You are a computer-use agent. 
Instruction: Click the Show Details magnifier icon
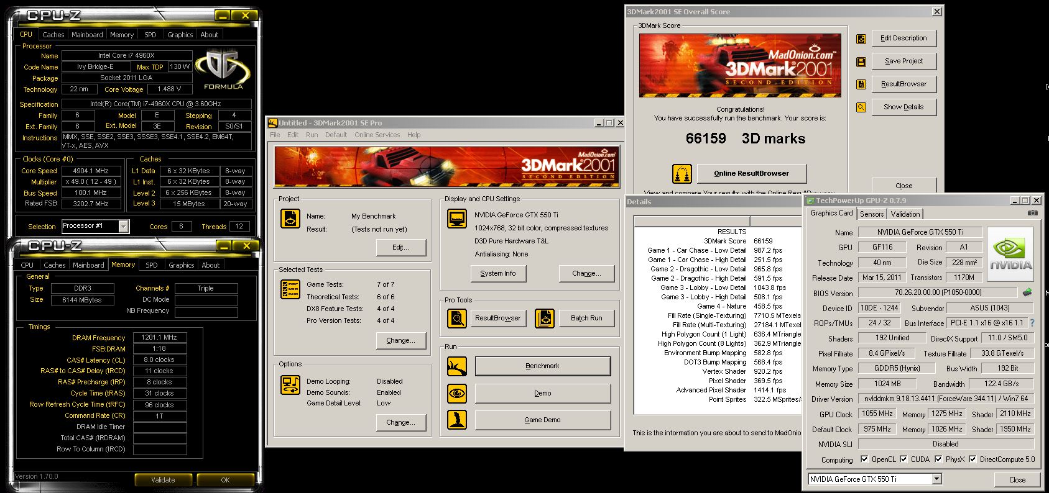861,107
